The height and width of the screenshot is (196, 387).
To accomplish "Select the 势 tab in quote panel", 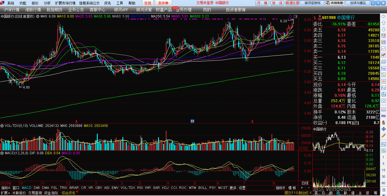I will point(338,193).
